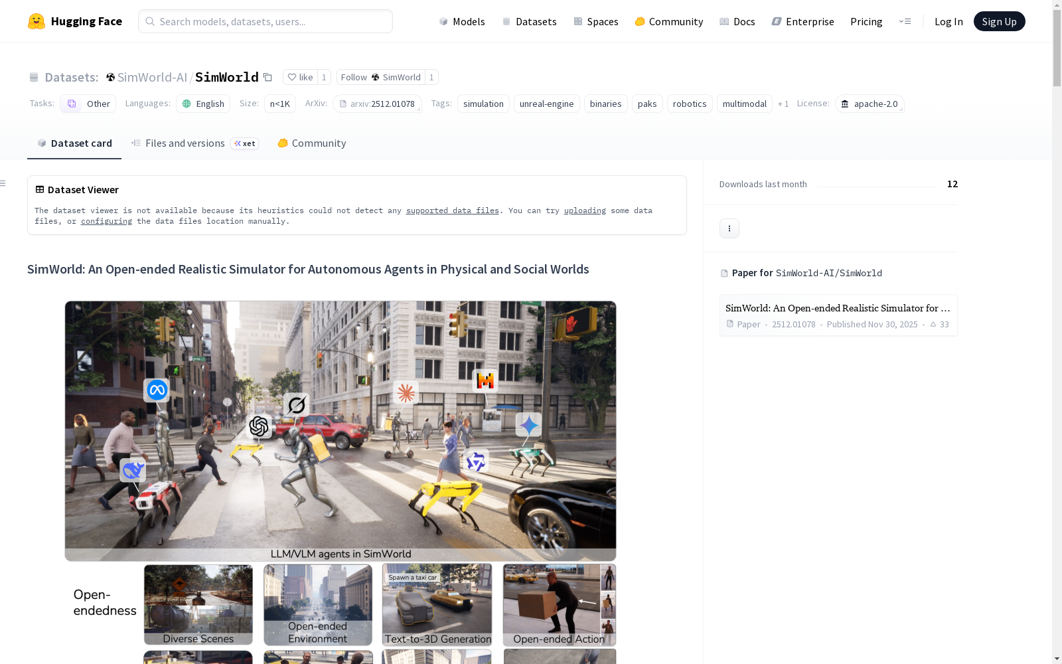Open the Datasets navigation item
This screenshot has height=664, width=1062.
(529, 21)
